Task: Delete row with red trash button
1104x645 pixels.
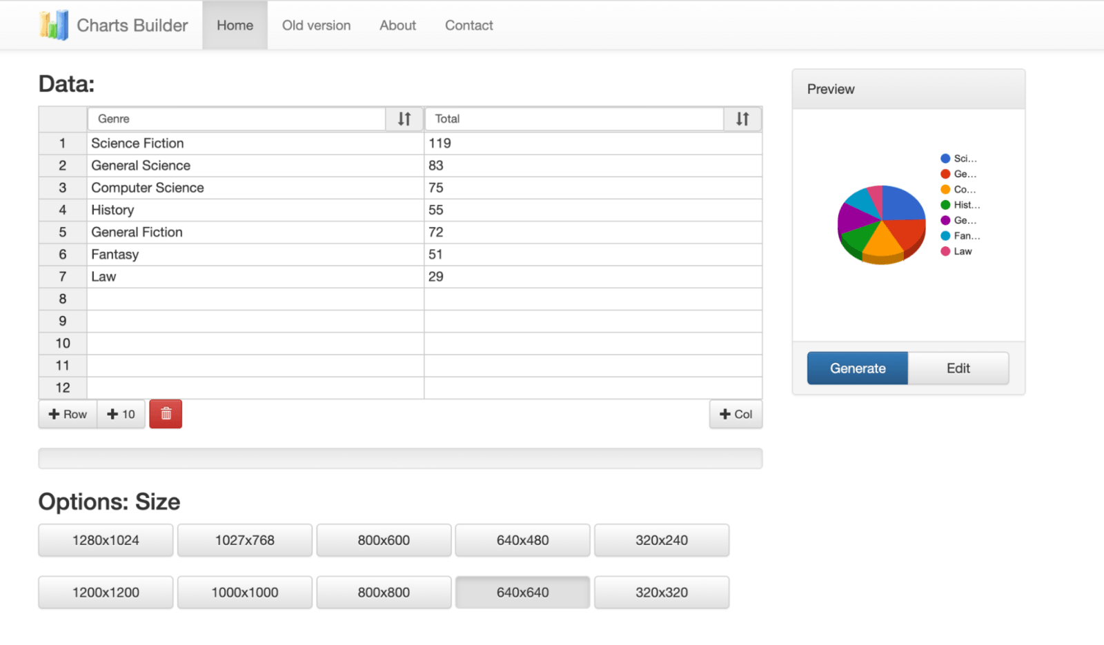Action: (166, 414)
